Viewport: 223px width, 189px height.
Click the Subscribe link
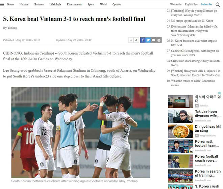pos(206,4)
